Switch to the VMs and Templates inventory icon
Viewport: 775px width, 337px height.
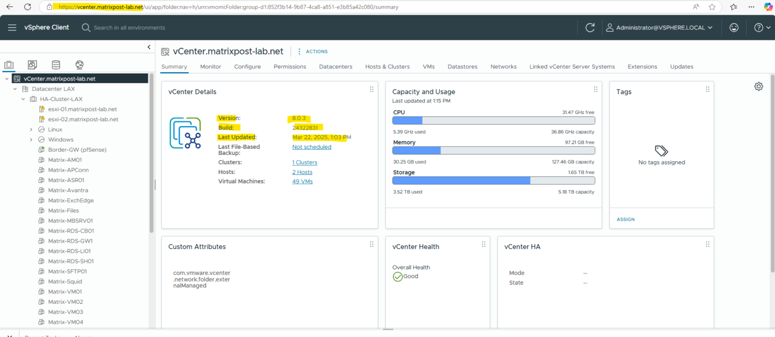[x=32, y=65]
